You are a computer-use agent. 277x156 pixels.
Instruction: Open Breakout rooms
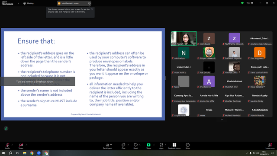[x=174, y=146]
